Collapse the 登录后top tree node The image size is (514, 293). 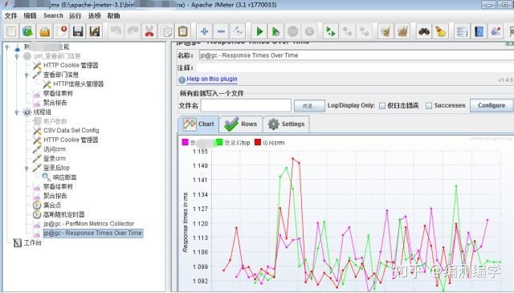[27, 169]
